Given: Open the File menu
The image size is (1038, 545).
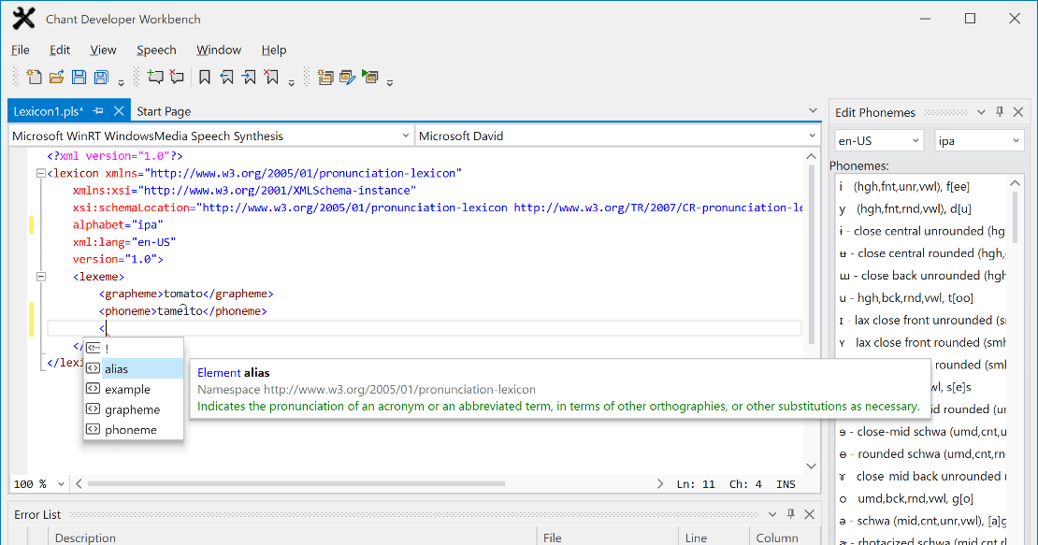Looking at the screenshot, I should pyautogui.click(x=21, y=50).
